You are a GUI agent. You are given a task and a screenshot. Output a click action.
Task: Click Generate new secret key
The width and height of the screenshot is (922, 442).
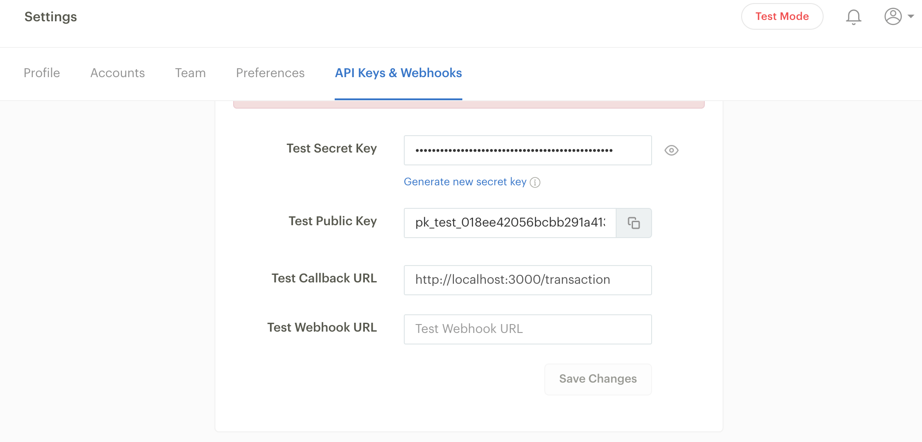pos(465,182)
